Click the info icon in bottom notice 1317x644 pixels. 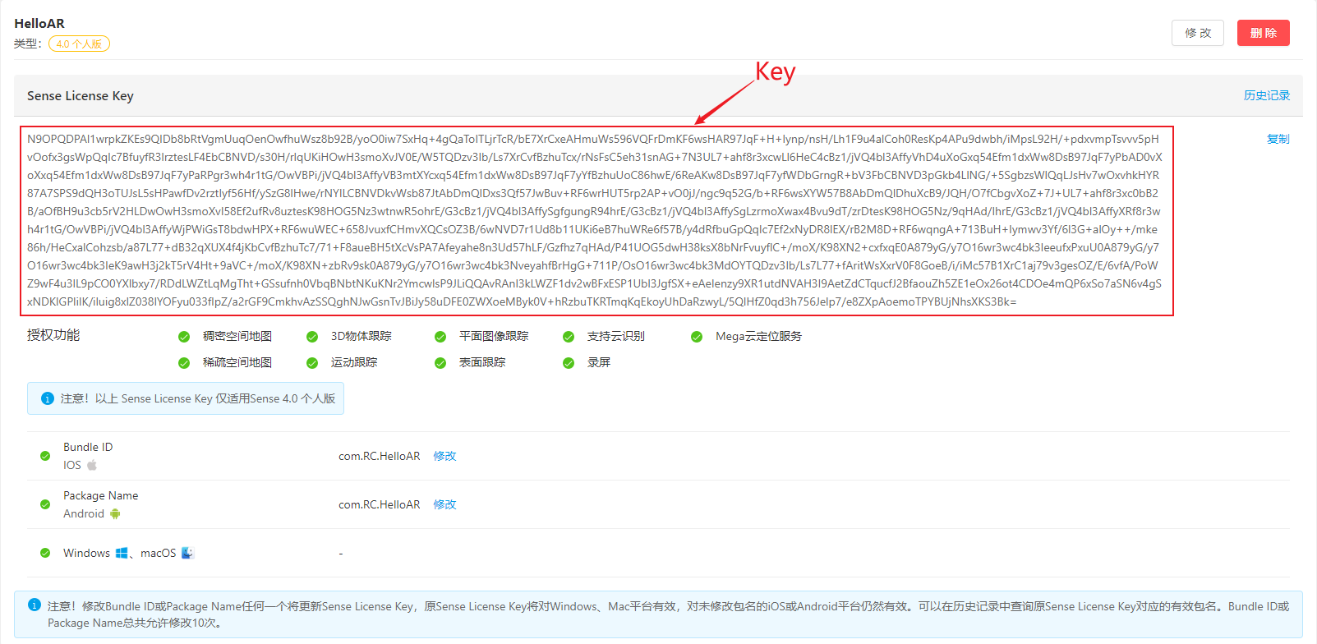point(35,605)
